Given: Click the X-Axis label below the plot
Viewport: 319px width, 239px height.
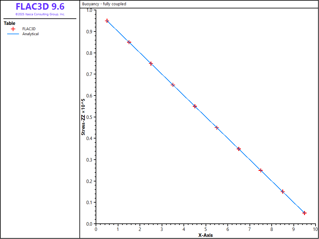Looking at the screenshot, I should 206,235.
